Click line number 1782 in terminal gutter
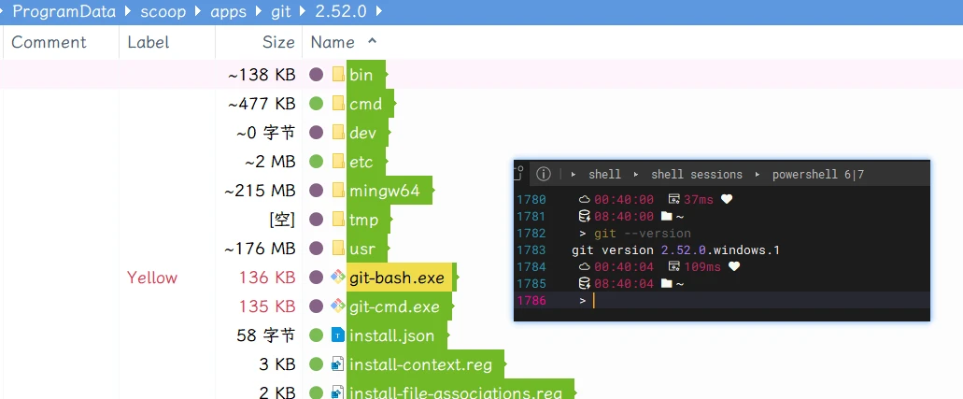 pyautogui.click(x=531, y=234)
